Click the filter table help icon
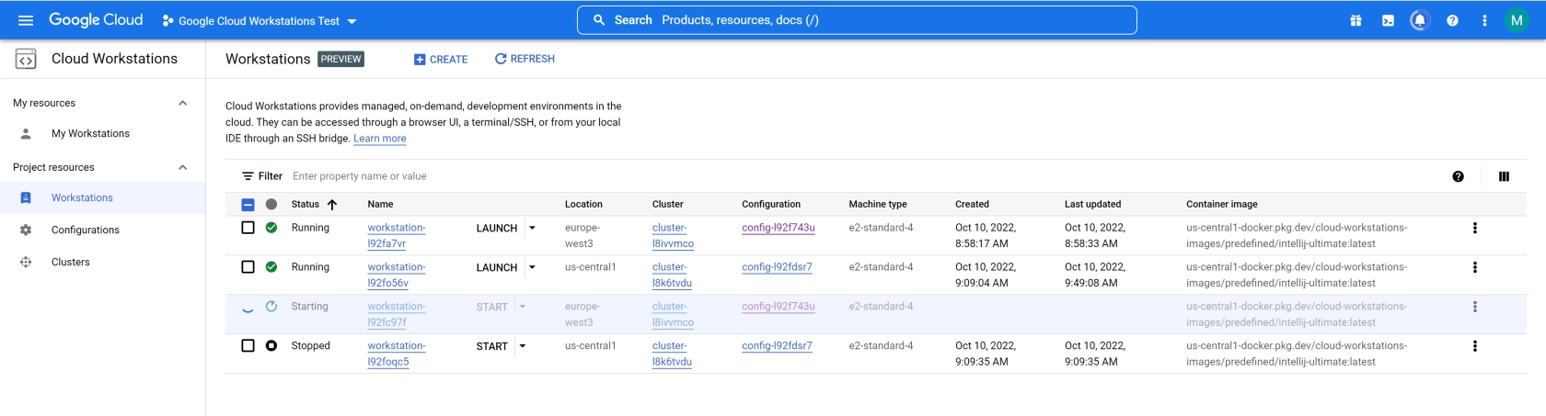 point(1458,176)
